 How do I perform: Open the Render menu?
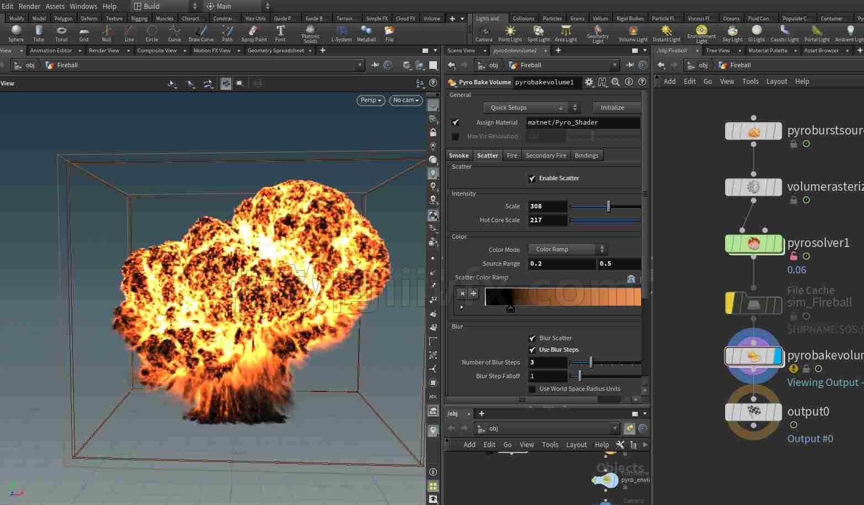click(29, 6)
